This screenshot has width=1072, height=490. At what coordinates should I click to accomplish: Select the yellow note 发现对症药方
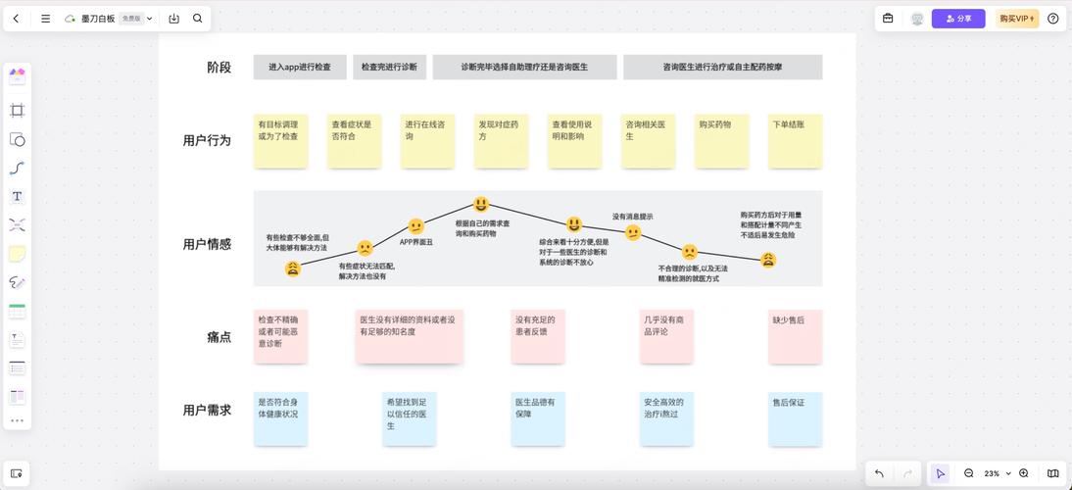(x=501, y=141)
